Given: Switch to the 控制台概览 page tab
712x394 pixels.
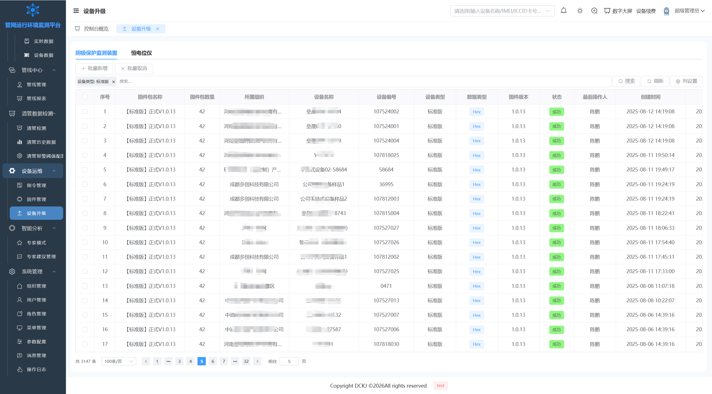Looking at the screenshot, I should click(92, 29).
